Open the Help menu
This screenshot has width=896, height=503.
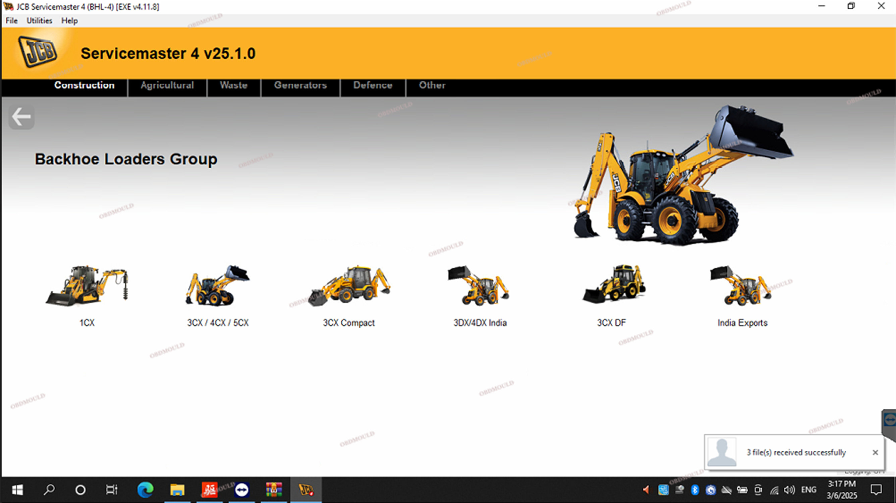(x=69, y=21)
